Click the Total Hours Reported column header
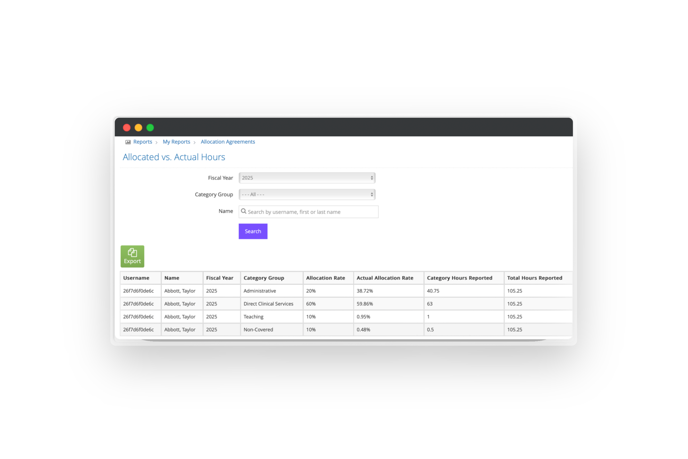 point(534,278)
